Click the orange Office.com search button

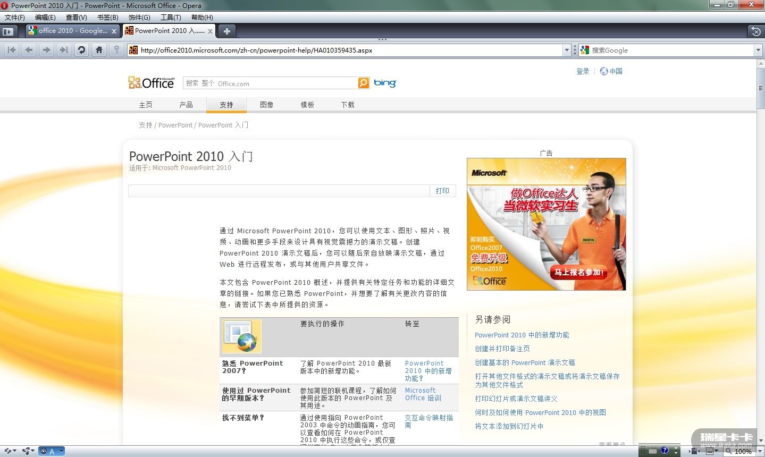[x=364, y=83]
